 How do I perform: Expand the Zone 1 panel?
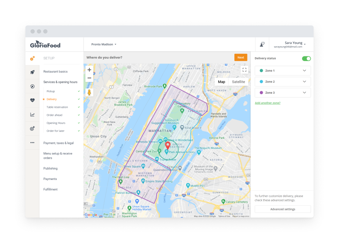click(x=283, y=70)
